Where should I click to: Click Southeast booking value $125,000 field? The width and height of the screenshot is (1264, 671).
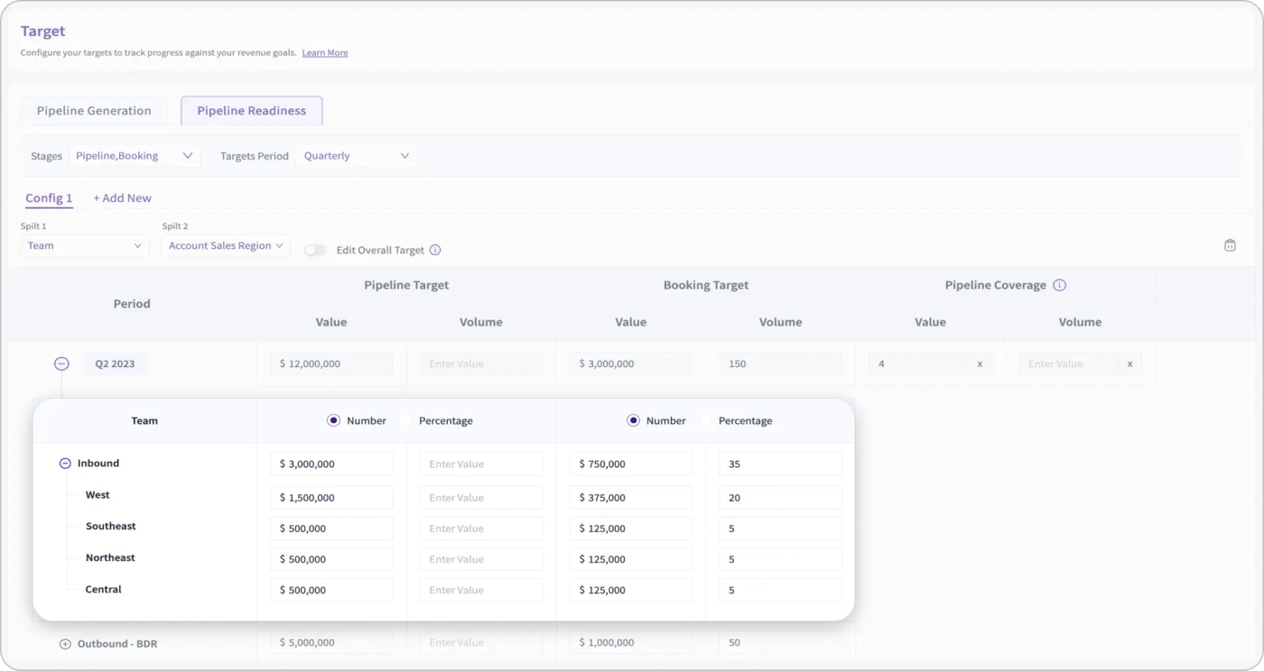631,529
